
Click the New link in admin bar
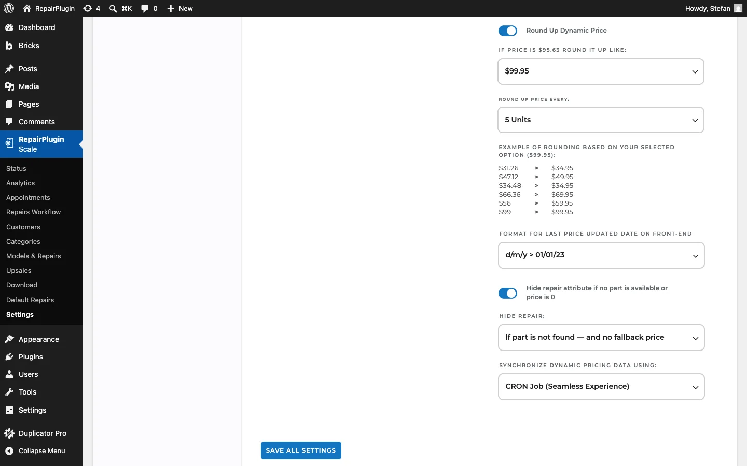click(x=186, y=8)
